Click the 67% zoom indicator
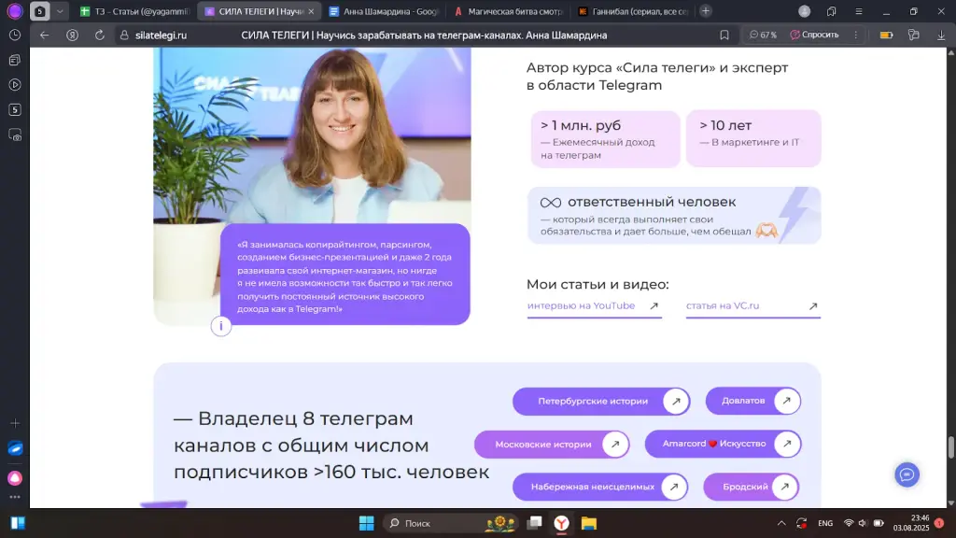Viewport: 956px width, 538px height. pyautogui.click(x=763, y=35)
